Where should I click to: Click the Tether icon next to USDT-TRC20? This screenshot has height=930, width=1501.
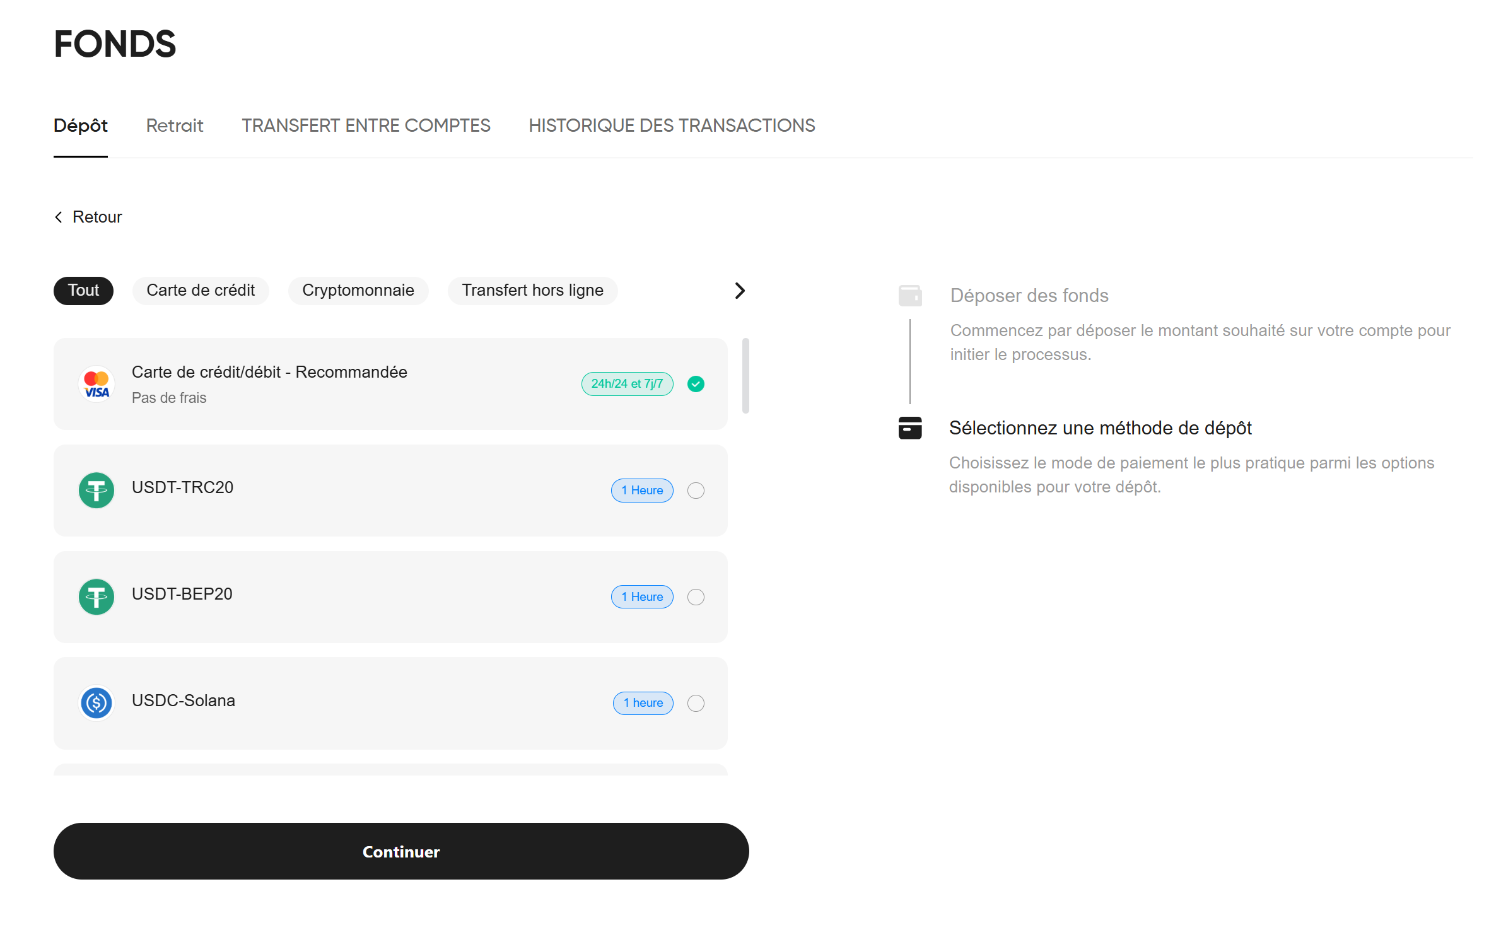96,490
